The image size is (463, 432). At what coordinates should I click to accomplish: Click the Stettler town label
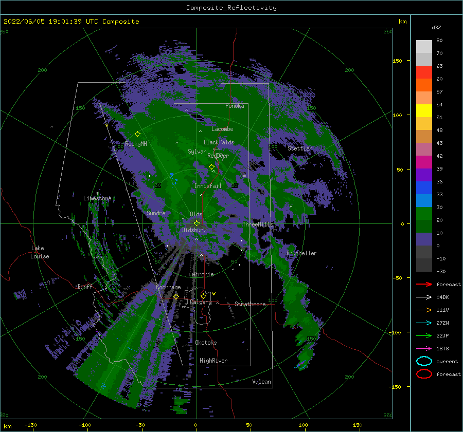[300, 148]
